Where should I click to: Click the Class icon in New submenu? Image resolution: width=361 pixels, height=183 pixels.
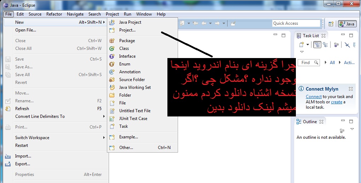(112, 48)
